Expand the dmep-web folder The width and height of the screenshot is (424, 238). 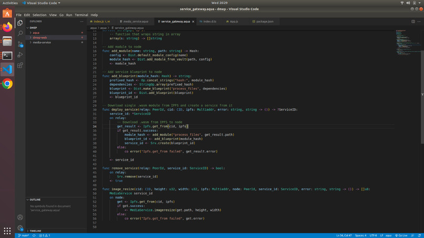56,37
